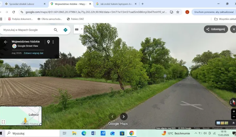Switch to 'Jak zrobić łukiem laptopem' tab

116,4
